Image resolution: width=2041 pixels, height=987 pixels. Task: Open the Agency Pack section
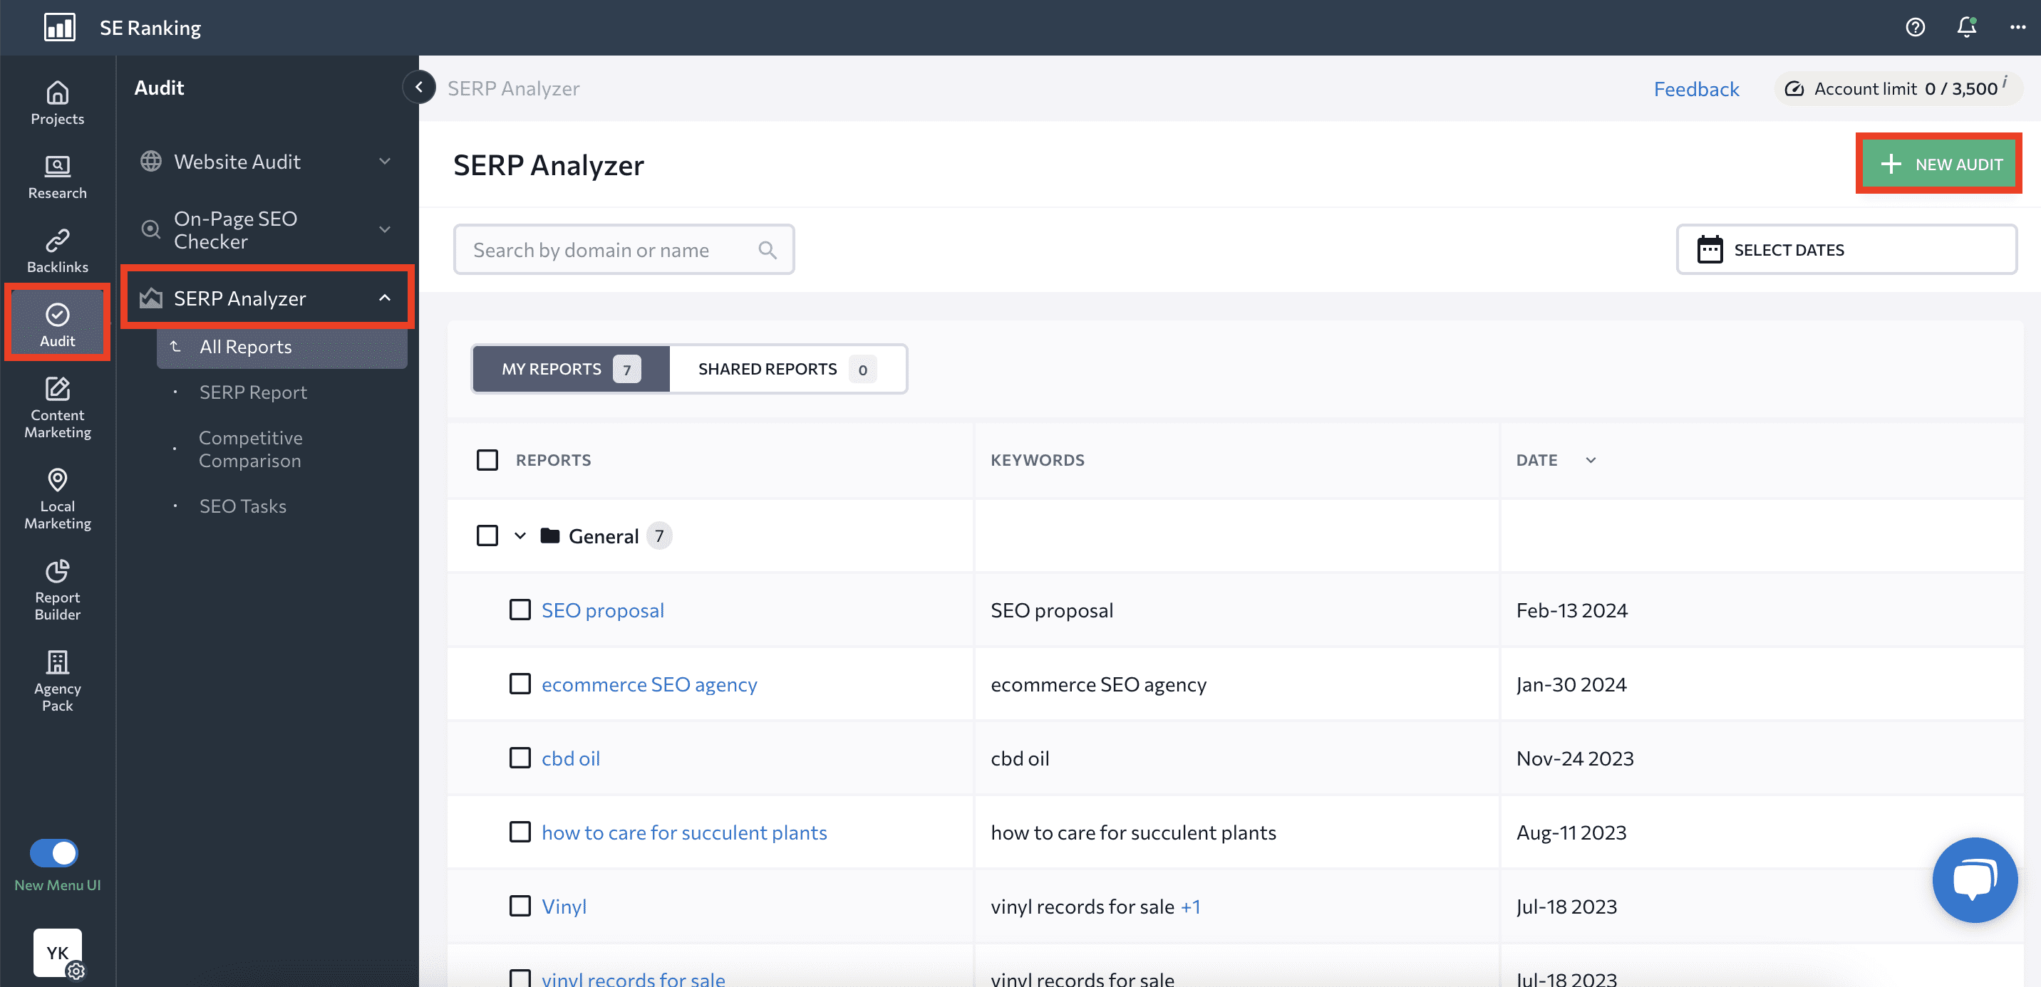(x=56, y=679)
